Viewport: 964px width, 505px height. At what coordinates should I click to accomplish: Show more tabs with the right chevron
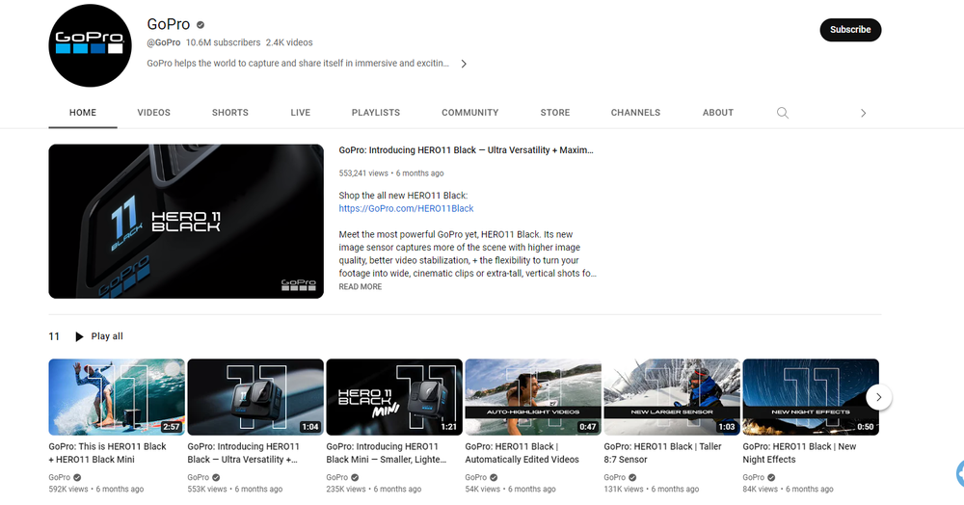(x=863, y=113)
